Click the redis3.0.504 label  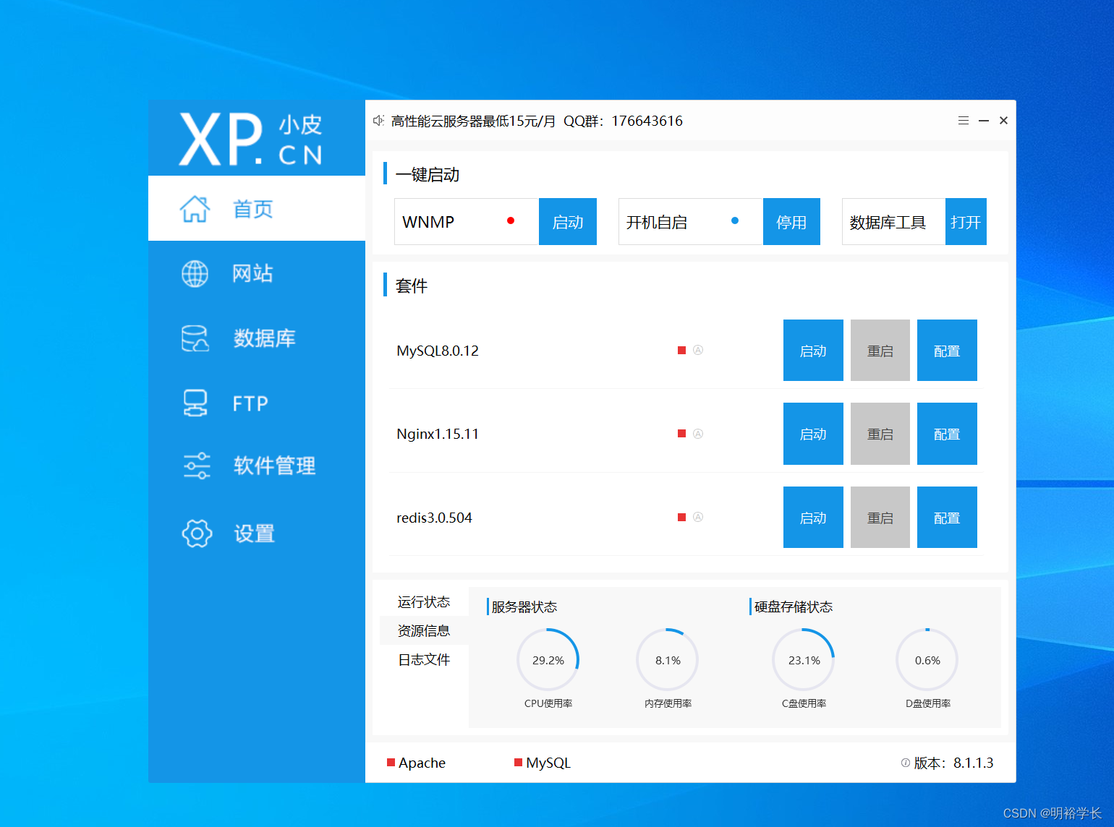pos(434,518)
